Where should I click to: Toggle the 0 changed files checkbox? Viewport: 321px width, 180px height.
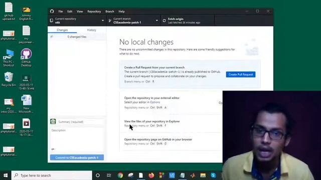click(52, 36)
